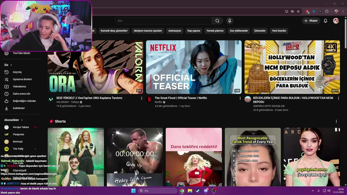Open Steam from the taskbar
This screenshot has width=347, height=195.
click(198, 191)
